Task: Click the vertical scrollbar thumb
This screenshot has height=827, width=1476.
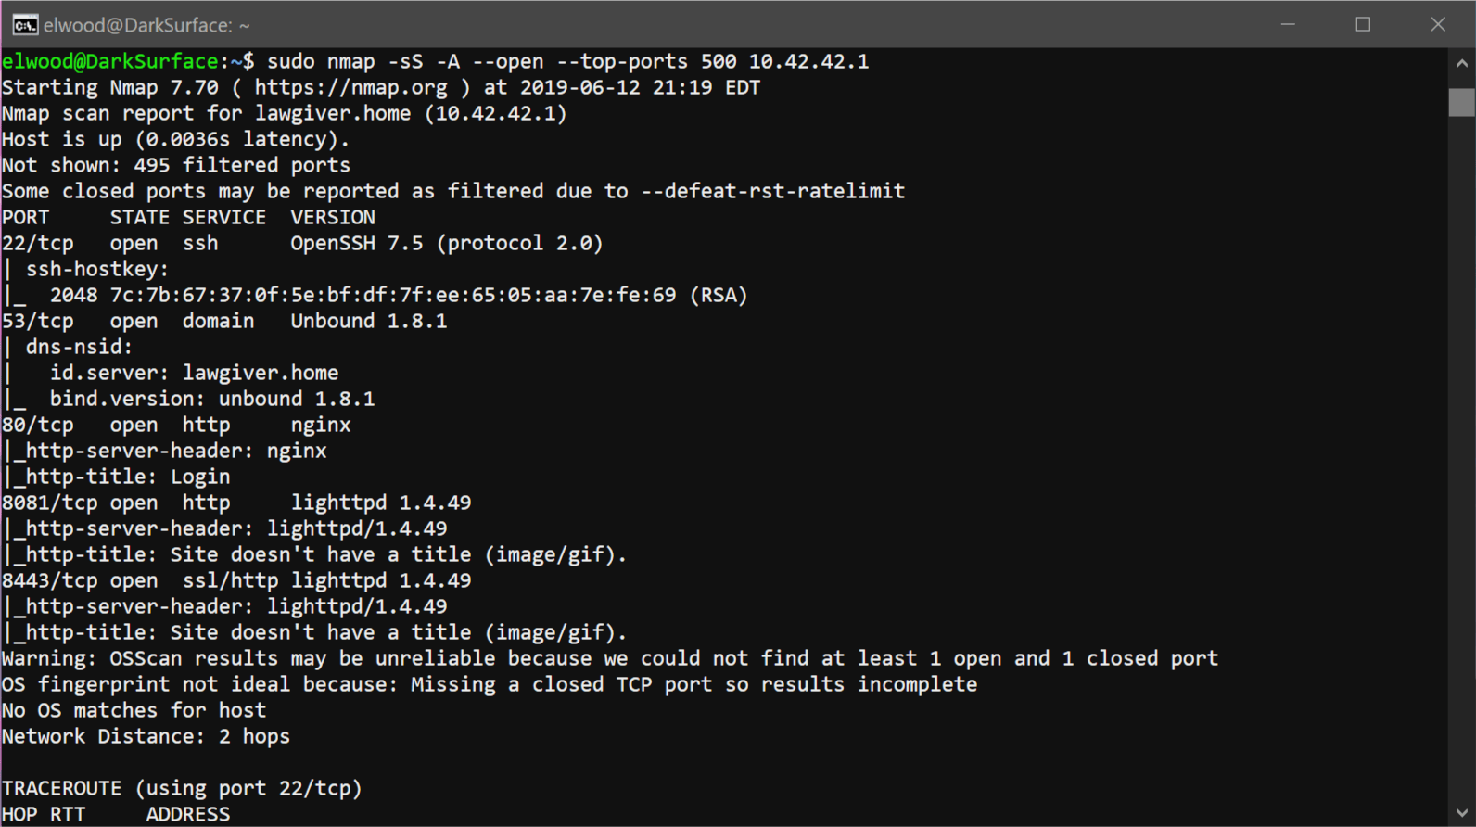Action: click(x=1462, y=102)
